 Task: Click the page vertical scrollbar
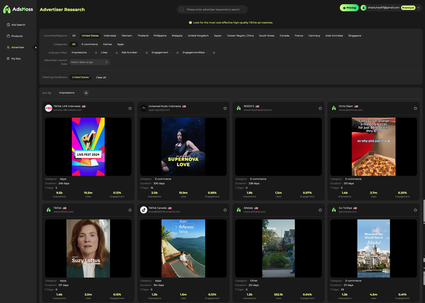pyautogui.click(x=424, y=211)
